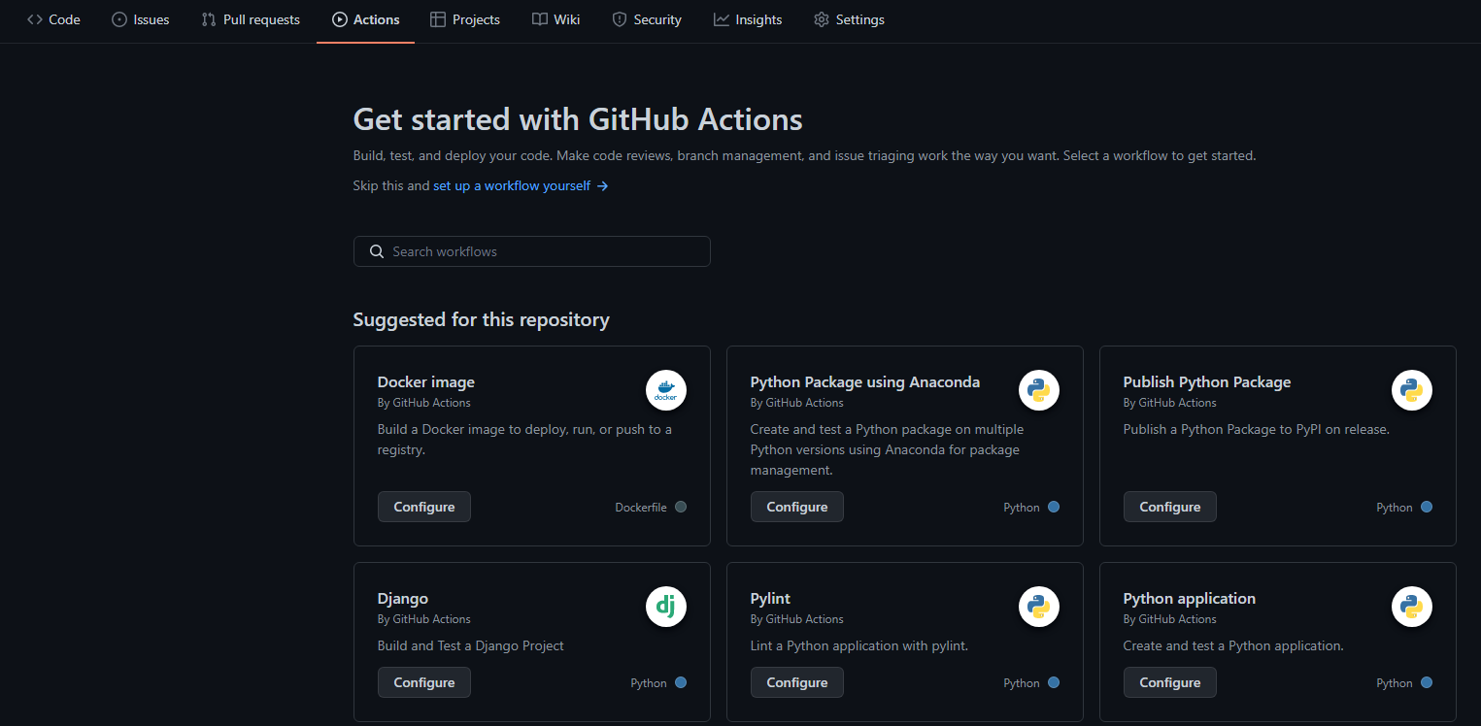
Task: Go to the Insights tab
Action: 748,19
